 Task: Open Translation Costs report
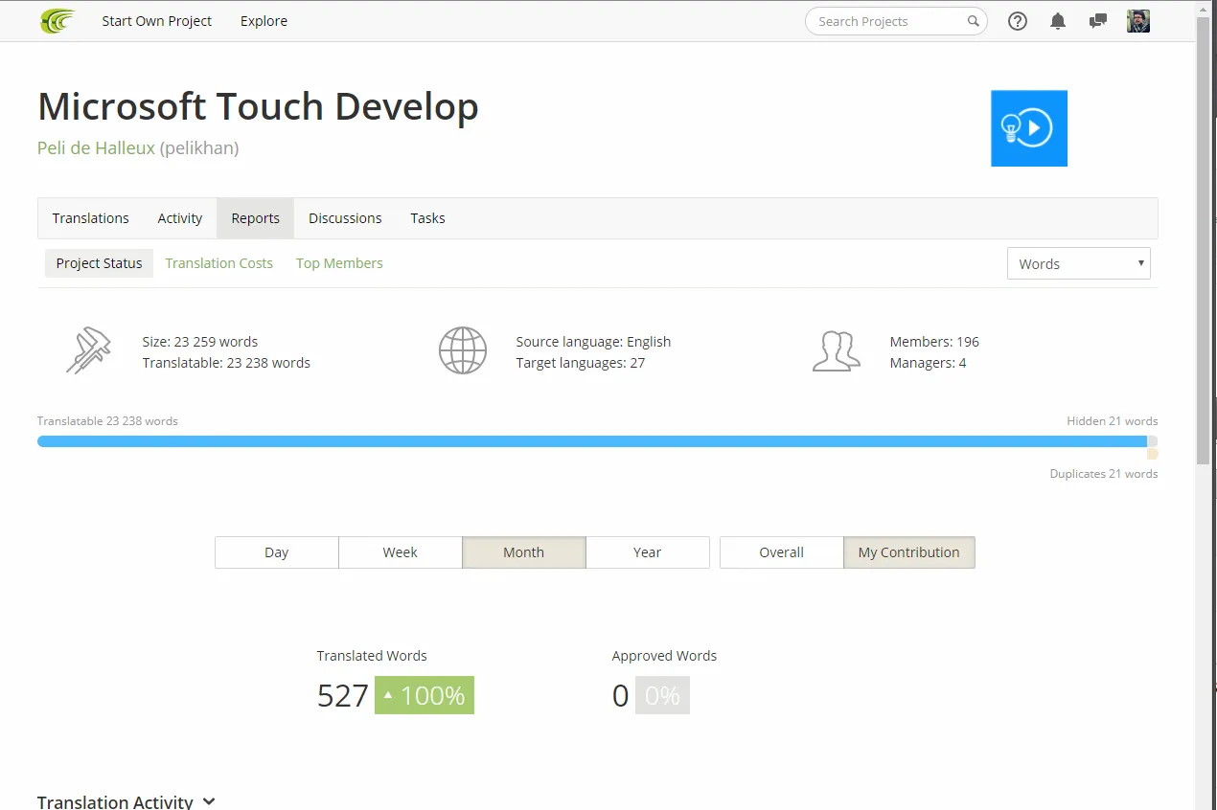point(218,263)
